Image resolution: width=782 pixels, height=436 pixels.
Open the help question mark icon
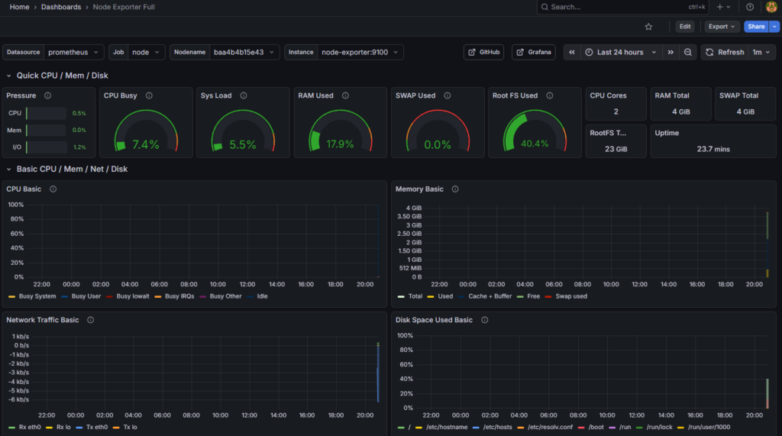click(x=749, y=7)
